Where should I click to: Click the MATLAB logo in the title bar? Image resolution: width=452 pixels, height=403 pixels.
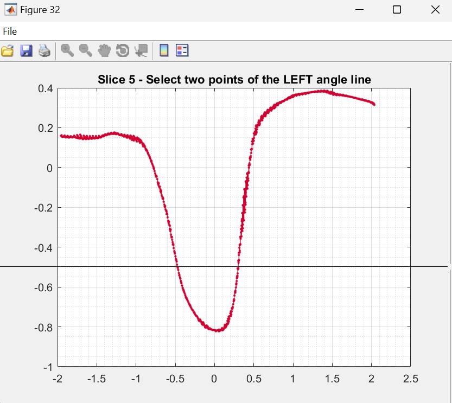coord(10,10)
